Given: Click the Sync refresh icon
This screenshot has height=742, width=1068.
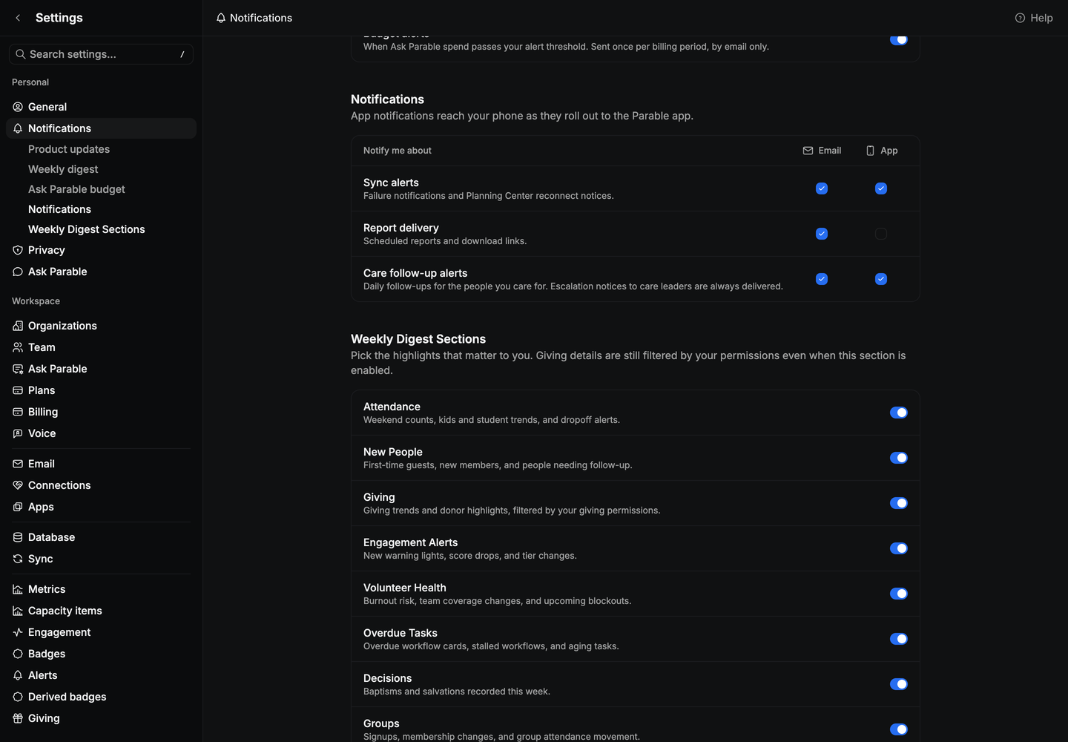Looking at the screenshot, I should [18, 559].
